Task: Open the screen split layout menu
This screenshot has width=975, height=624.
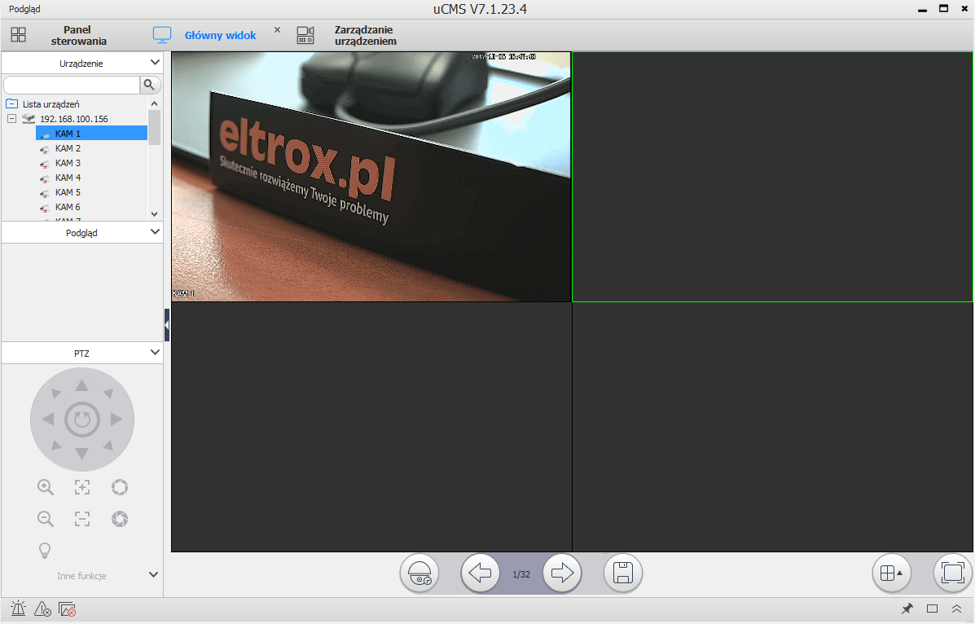Action: pyautogui.click(x=891, y=573)
